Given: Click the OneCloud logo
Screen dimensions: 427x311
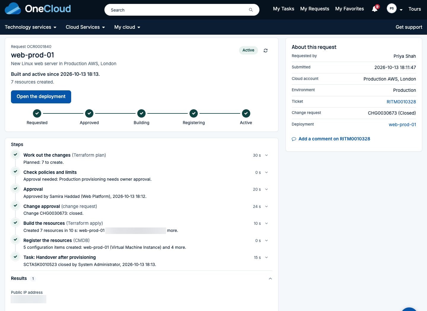Looking at the screenshot, I should 38,9.
